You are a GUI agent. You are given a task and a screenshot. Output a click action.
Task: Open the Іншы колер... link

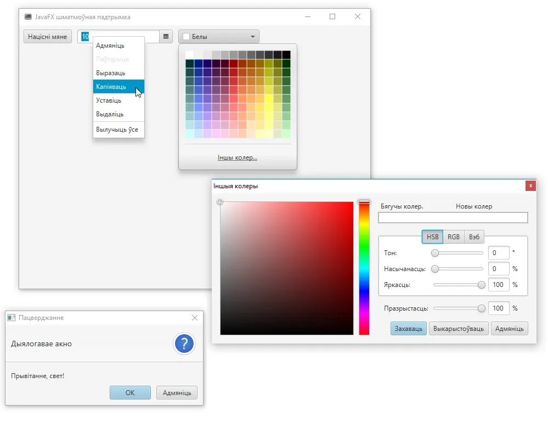click(x=238, y=157)
